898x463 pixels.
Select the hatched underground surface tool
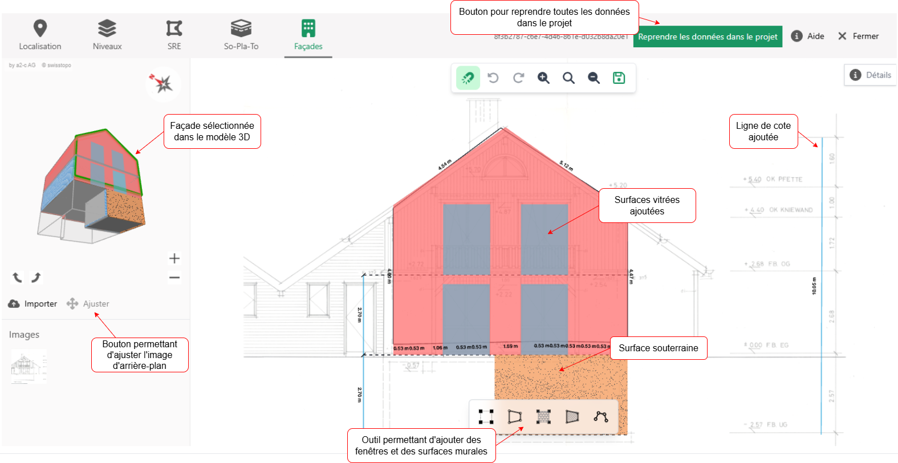[x=572, y=417]
